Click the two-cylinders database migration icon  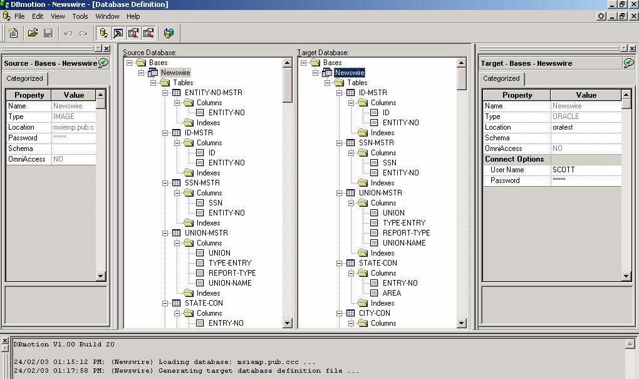point(169,33)
